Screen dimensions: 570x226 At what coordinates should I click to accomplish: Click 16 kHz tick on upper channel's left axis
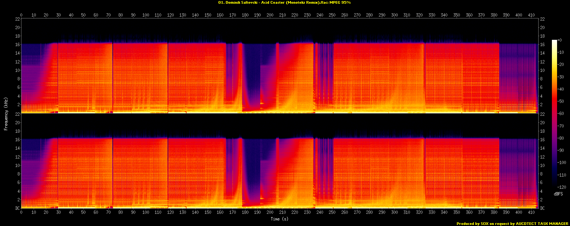(x=17, y=45)
